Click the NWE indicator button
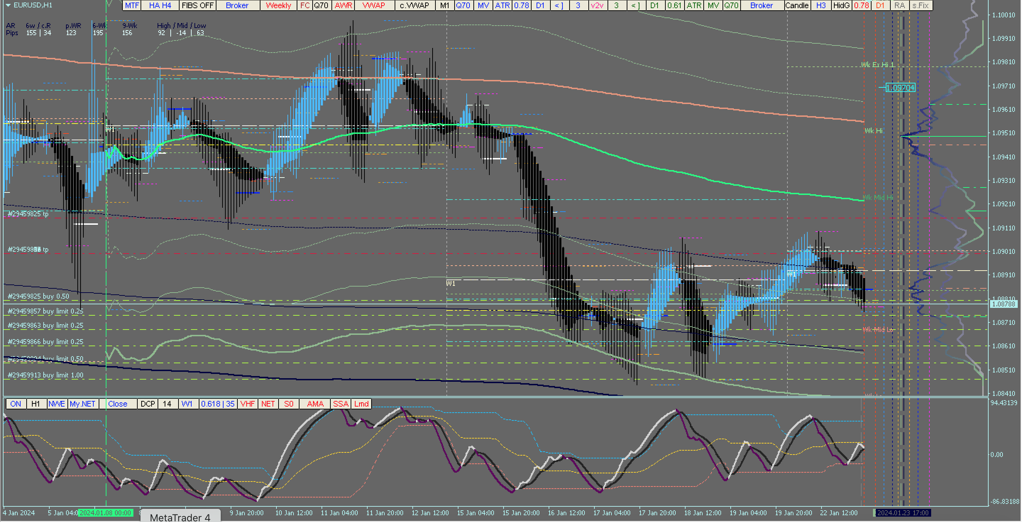 pyautogui.click(x=57, y=404)
